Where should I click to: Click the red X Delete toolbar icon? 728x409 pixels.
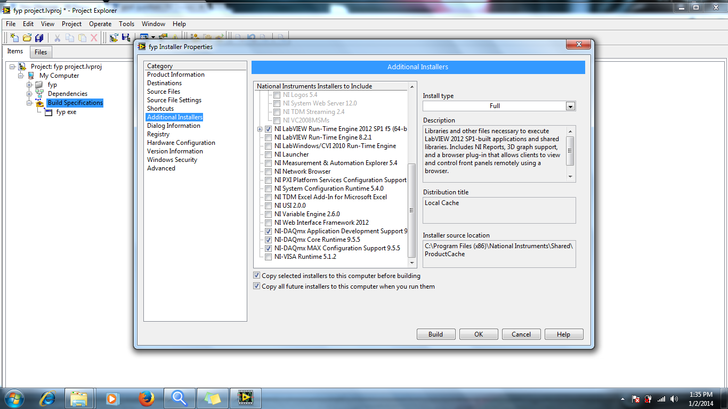[x=94, y=38]
